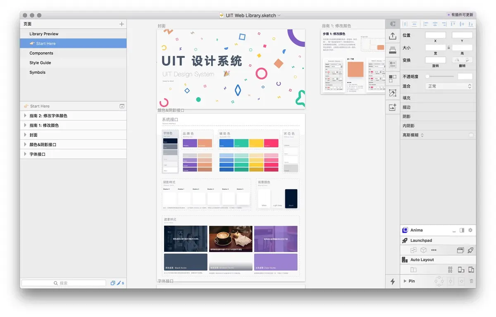Click the 内阴影 inner shadows header
This screenshot has width=496, height=317.
coord(438,126)
